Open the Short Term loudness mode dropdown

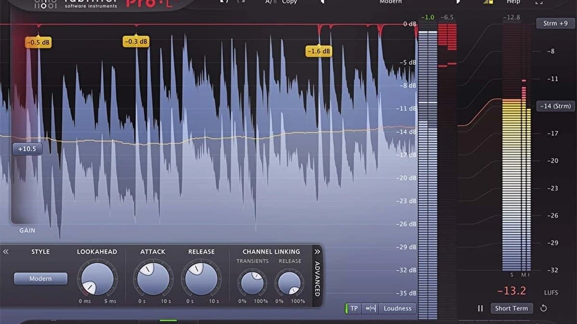pos(512,308)
